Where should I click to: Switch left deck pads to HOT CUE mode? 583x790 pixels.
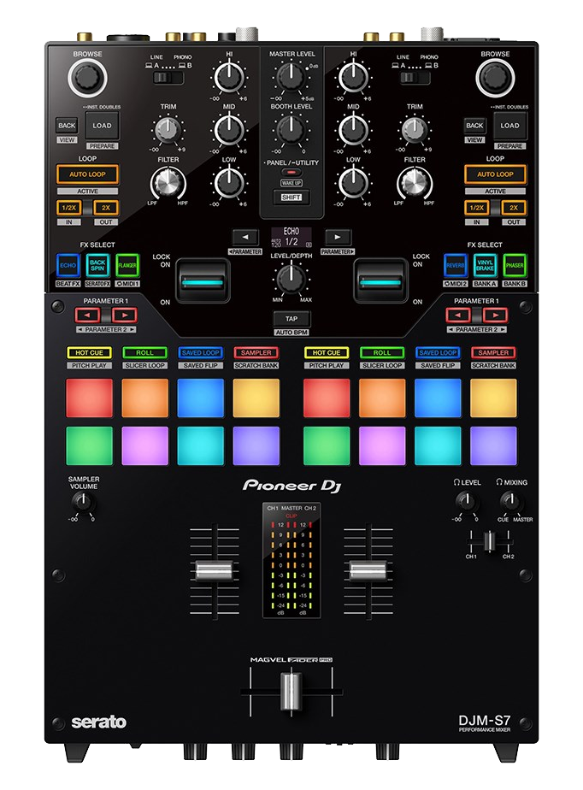point(89,352)
